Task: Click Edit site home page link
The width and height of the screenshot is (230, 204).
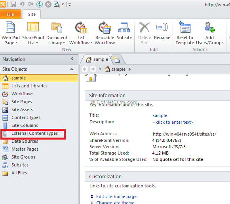Action: tap(116, 196)
